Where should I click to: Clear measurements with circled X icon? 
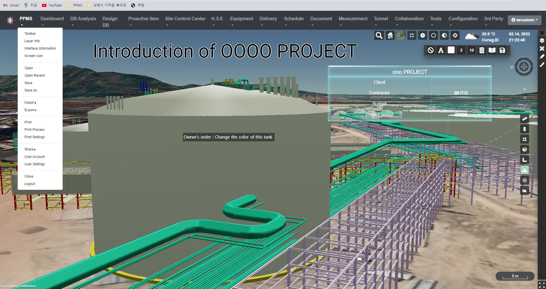tap(525, 180)
